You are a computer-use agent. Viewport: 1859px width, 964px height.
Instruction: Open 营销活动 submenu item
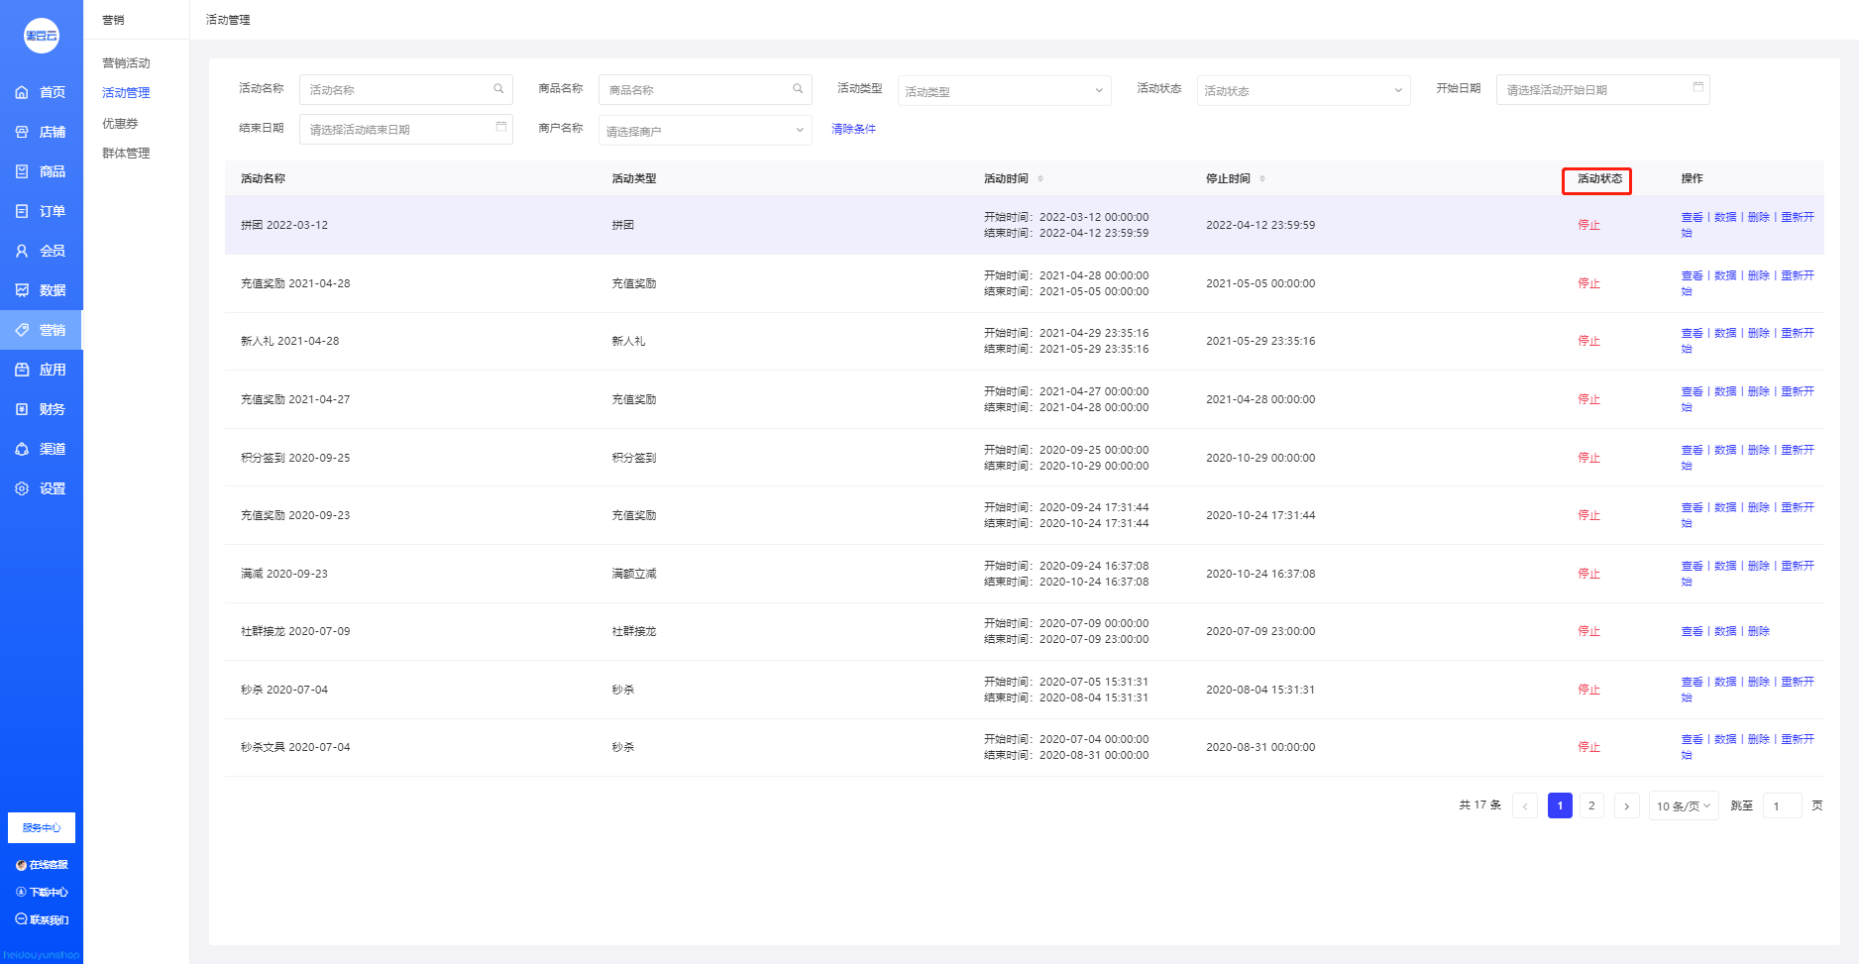126,63
